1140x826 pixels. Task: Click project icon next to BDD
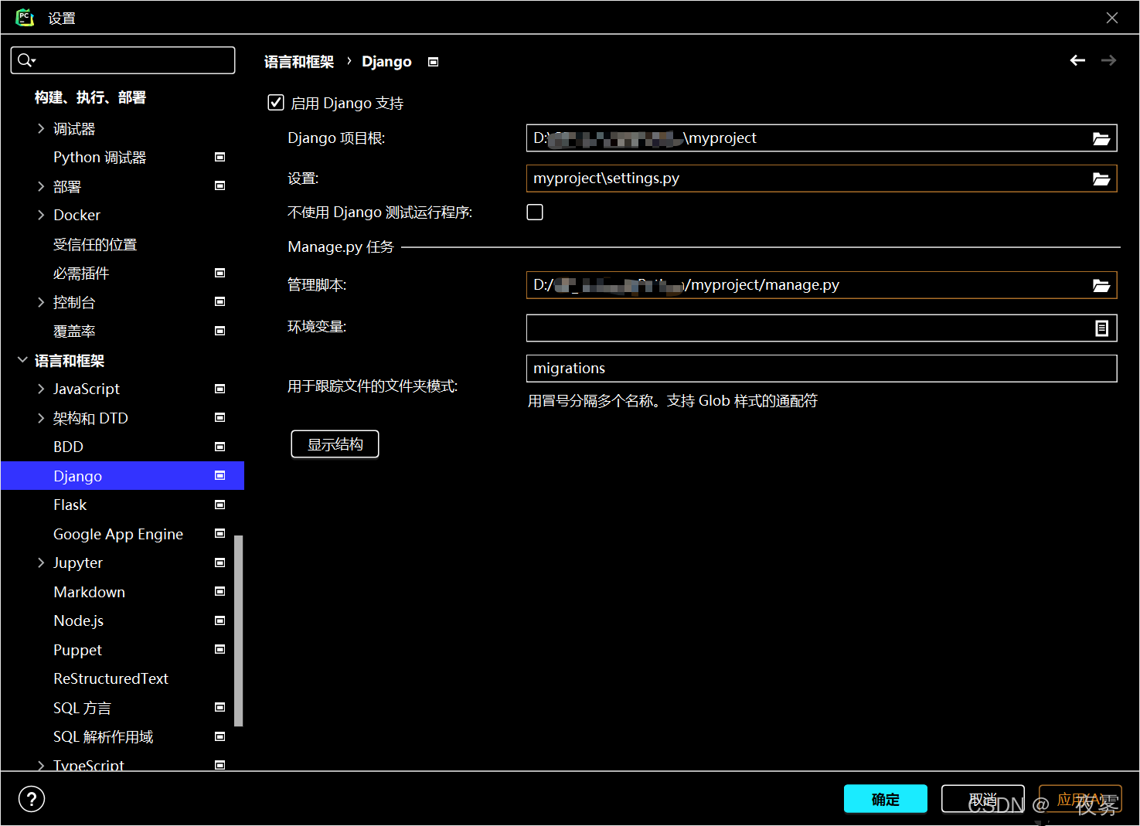(x=219, y=447)
